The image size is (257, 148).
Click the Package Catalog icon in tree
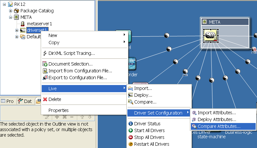(x=16, y=11)
